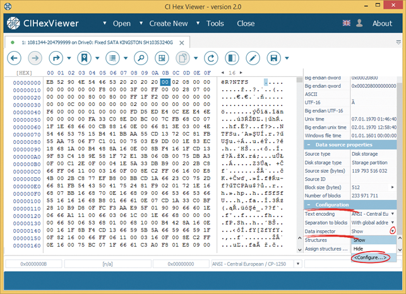Select the highlighted 00 byte at offset 0B
Viewport: 406px width, 294px height.
click(x=165, y=82)
